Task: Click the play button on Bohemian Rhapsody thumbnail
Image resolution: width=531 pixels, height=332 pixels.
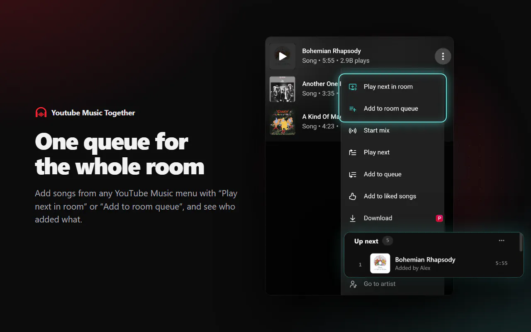Action: pos(283,56)
